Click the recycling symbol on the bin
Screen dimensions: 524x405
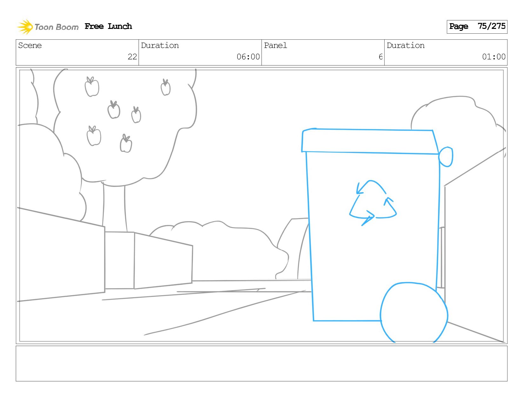point(373,203)
